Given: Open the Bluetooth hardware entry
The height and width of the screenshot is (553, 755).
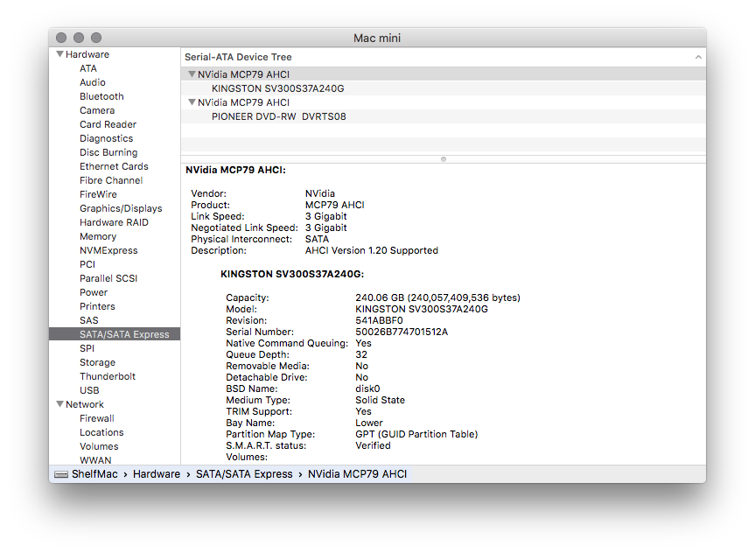Looking at the screenshot, I should click(x=101, y=96).
